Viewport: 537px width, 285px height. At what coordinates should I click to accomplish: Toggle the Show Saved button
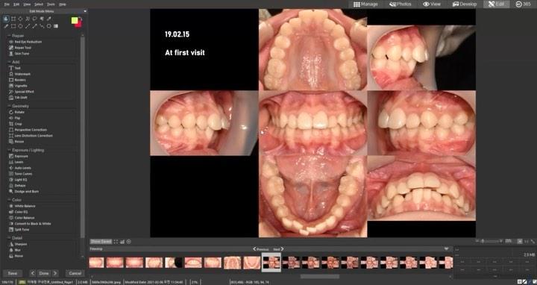(101, 242)
